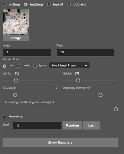Enable the Restore Faces checkbox

4,117
